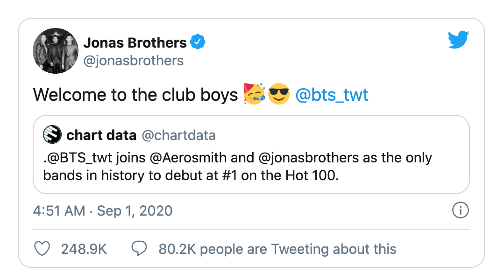The width and height of the screenshot is (497, 280).
Task: Like the tweet with the heart icon
Action: point(43,249)
